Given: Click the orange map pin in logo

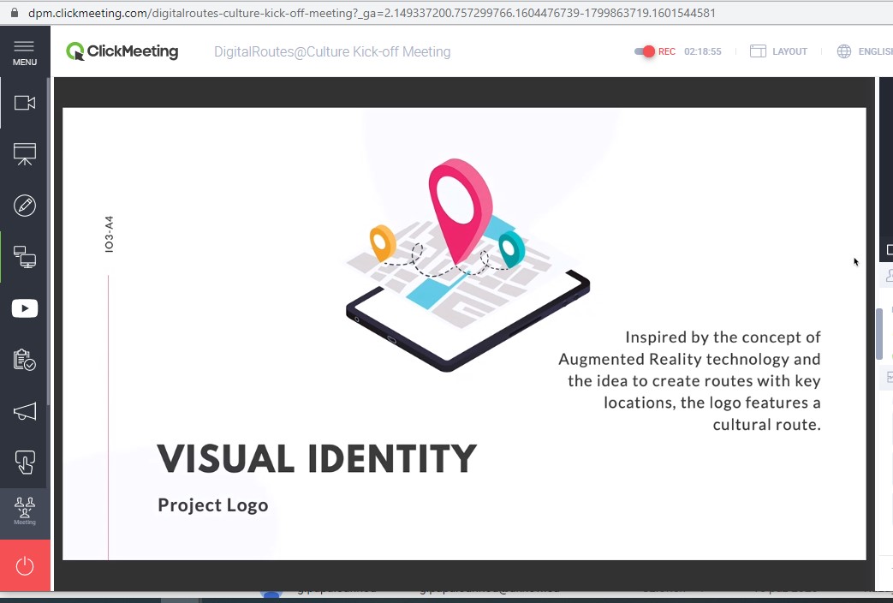Looking at the screenshot, I should point(383,242).
